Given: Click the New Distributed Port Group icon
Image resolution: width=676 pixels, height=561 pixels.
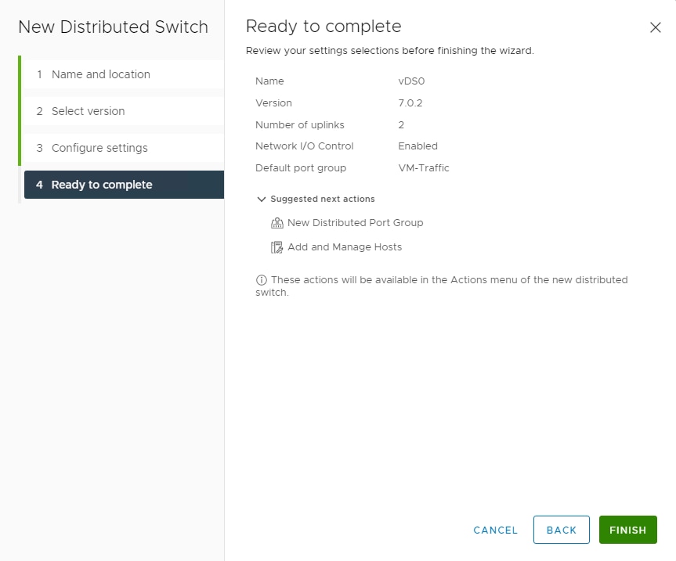Looking at the screenshot, I should tap(277, 223).
